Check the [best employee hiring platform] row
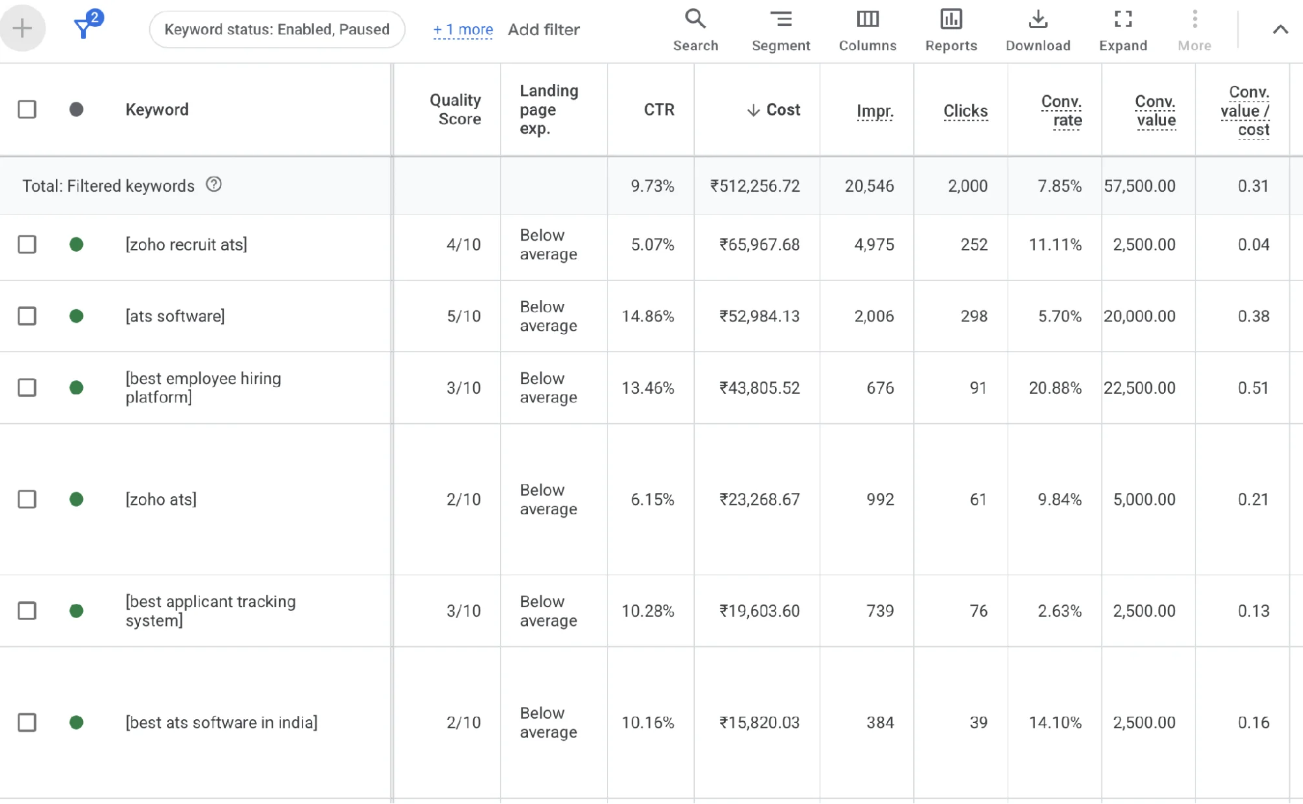 27,388
